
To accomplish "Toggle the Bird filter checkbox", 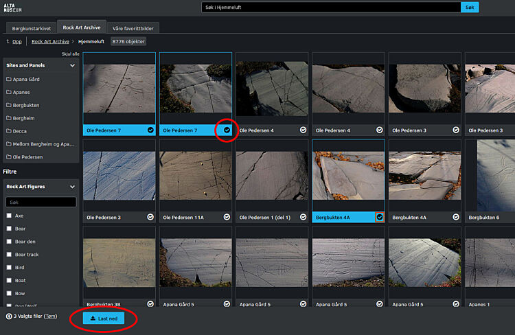I will [9, 267].
